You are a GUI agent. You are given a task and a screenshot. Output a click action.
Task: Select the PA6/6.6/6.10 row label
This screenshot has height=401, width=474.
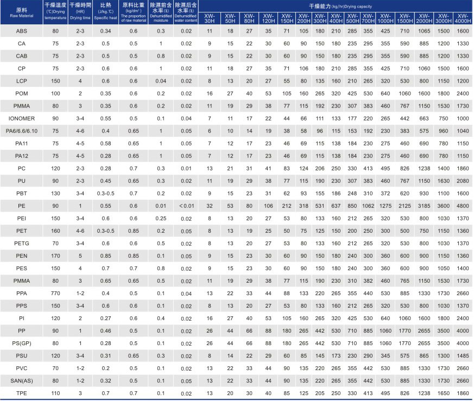tap(21, 130)
